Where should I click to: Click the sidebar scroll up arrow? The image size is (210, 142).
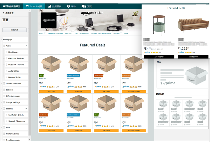[x=30, y=10]
